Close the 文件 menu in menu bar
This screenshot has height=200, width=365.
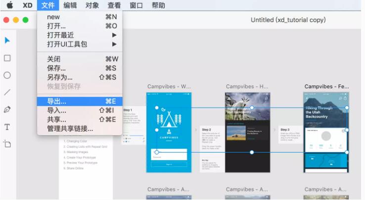point(48,5)
